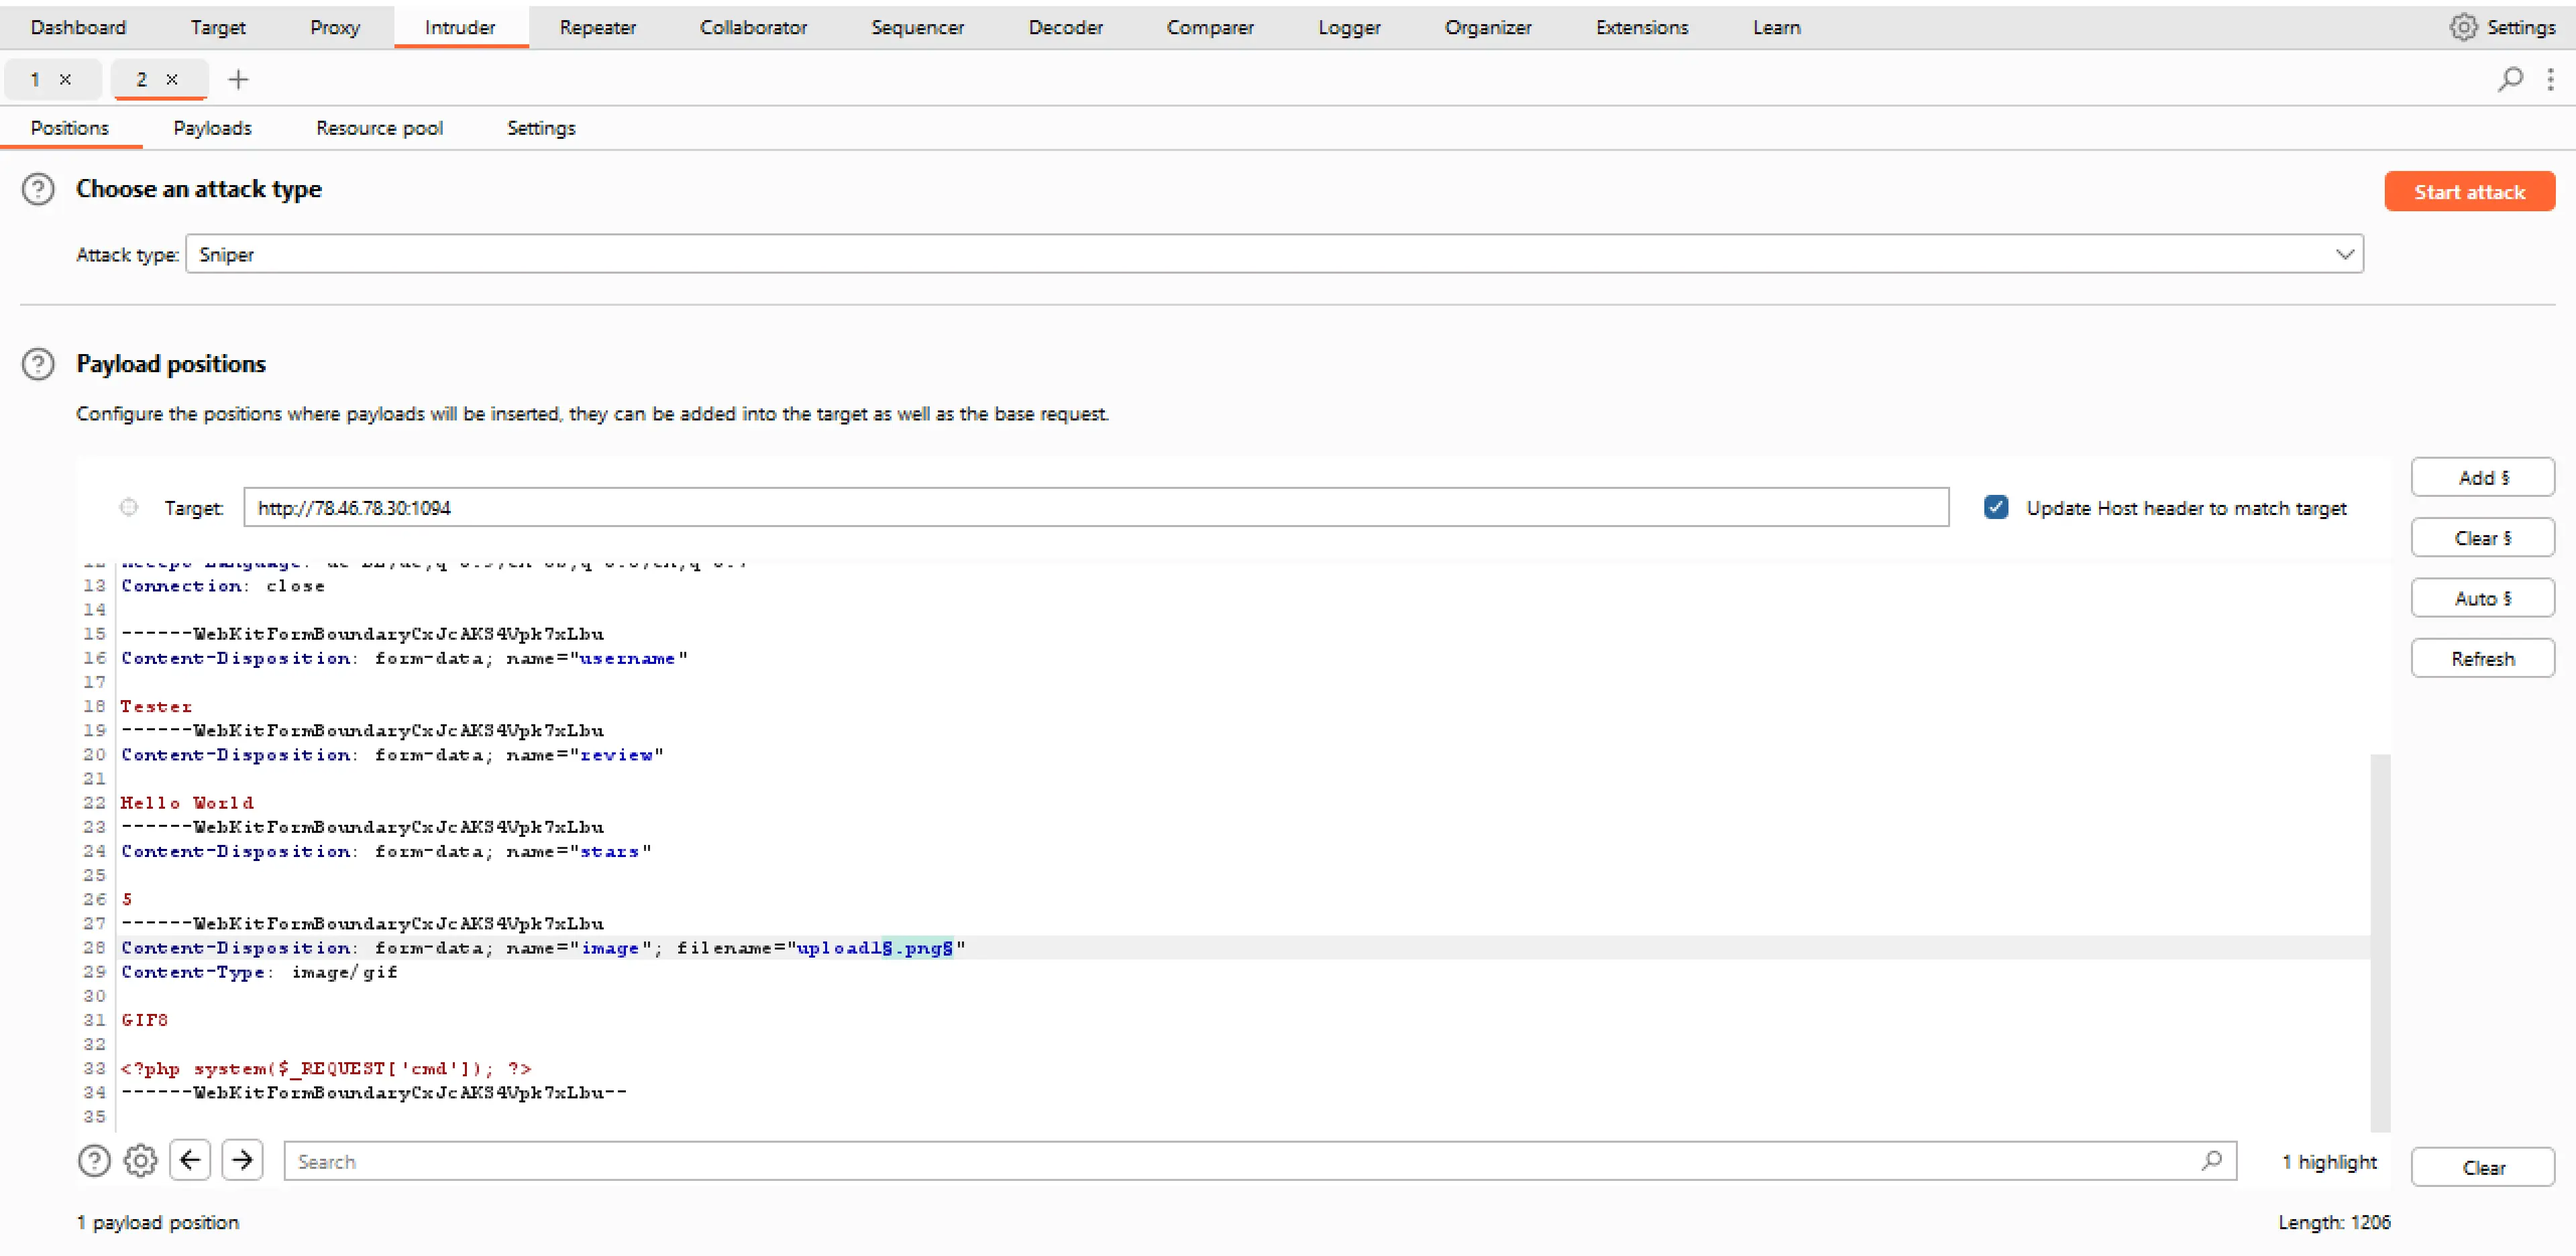The width and height of the screenshot is (2576, 1256).
Task: Open the Repeater tab
Action: pyautogui.click(x=597, y=27)
